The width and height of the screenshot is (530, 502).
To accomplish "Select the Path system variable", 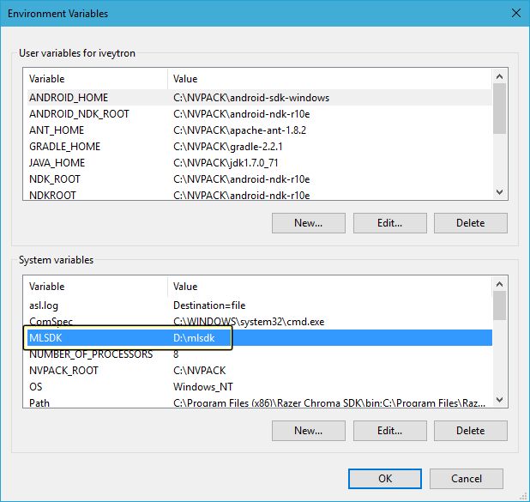I will pos(39,403).
